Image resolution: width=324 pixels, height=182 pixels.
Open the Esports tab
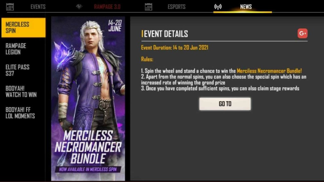pos(177,7)
